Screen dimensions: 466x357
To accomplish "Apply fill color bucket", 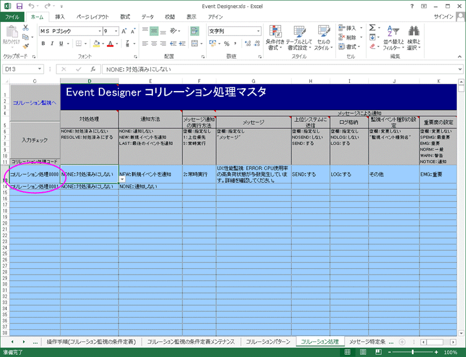I will click(96, 44).
